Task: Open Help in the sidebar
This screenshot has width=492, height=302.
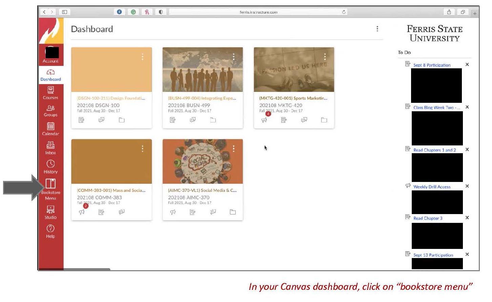Action: pyautogui.click(x=50, y=232)
